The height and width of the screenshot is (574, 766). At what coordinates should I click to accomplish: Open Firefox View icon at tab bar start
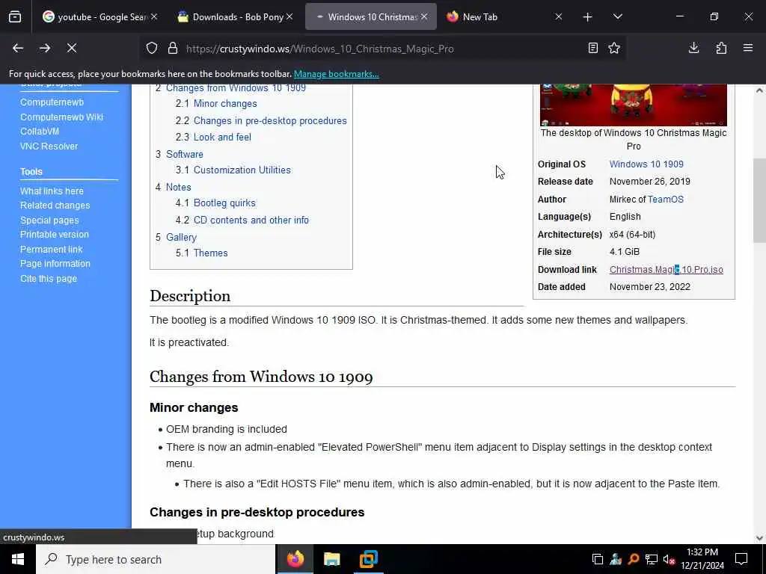pos(15,17)
